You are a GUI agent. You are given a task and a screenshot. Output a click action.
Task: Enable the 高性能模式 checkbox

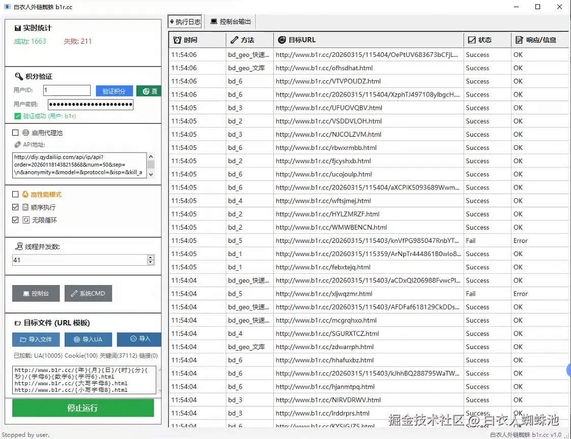click(15, 194)
